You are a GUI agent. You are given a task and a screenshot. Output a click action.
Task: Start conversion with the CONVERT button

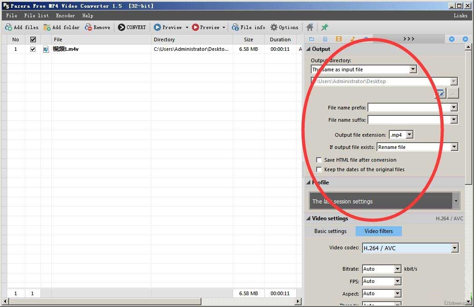click(132, 28)
